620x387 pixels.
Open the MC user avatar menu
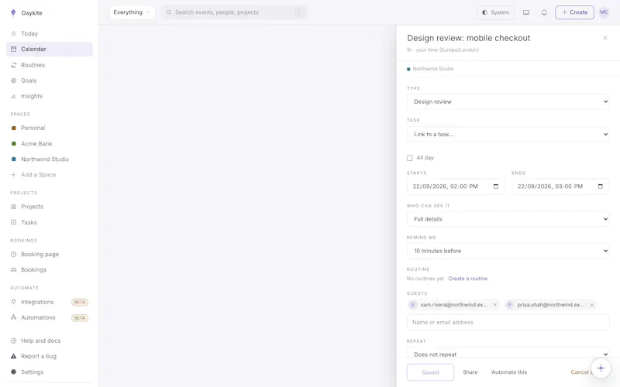point(604,12)
